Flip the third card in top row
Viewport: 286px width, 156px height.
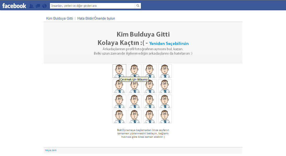point(150,71)
